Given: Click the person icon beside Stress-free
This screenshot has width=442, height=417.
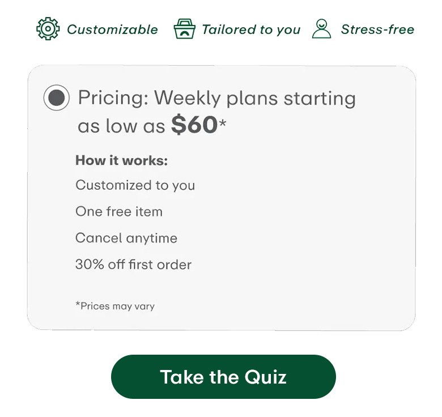Looking at the screenshot, I should click(321, 29).
